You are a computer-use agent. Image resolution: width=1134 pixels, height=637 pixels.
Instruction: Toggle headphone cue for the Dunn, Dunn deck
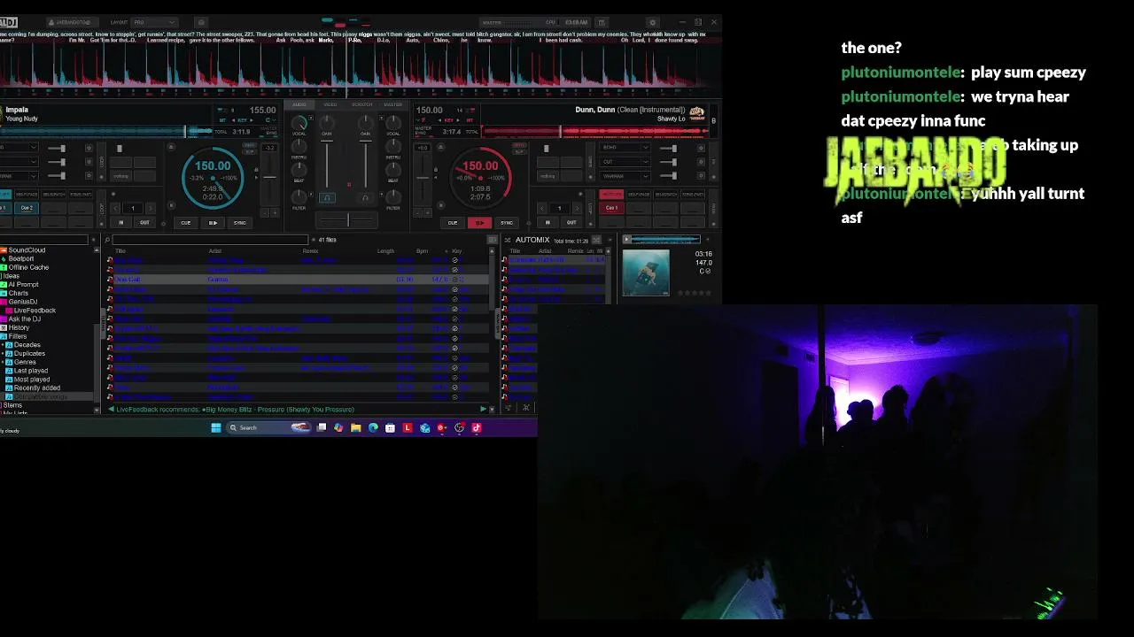point(365,198)
